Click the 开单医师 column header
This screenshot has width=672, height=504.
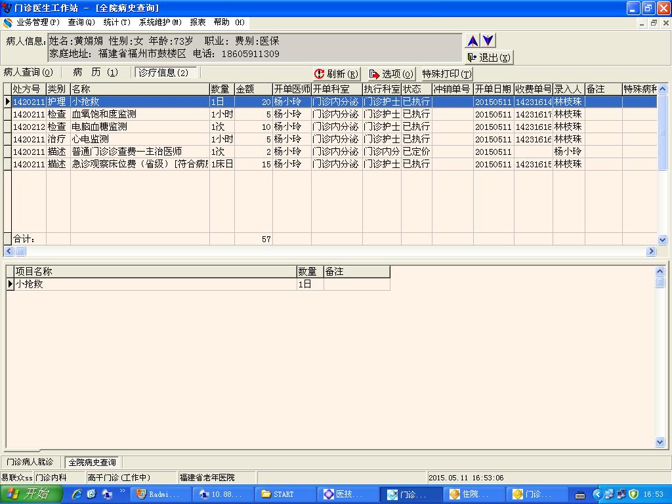(x=292, y=89)
